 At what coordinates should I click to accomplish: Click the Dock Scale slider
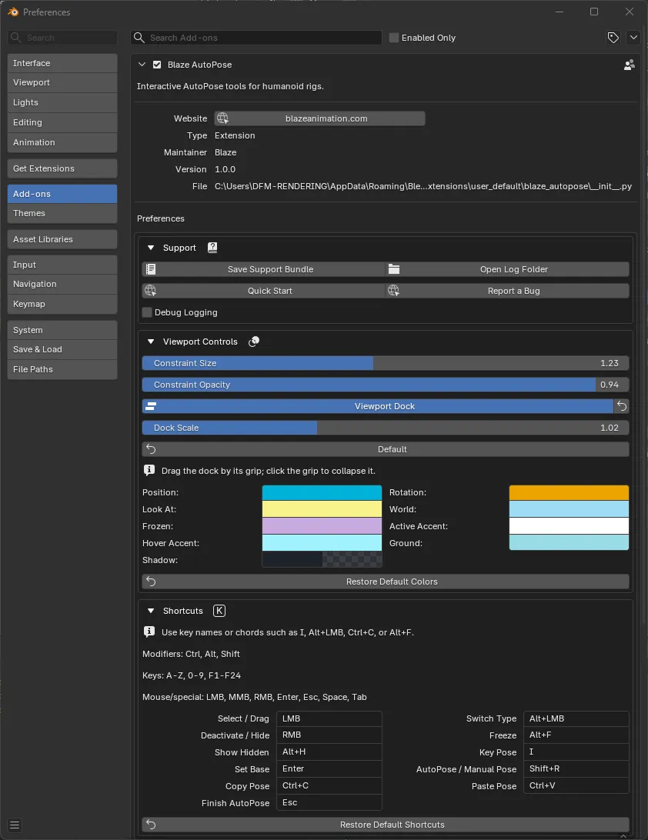point(386,428)
